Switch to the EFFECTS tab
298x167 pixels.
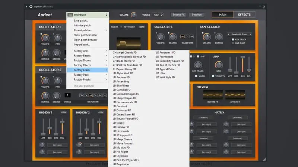pyautogui.click(x=244, y=14)
